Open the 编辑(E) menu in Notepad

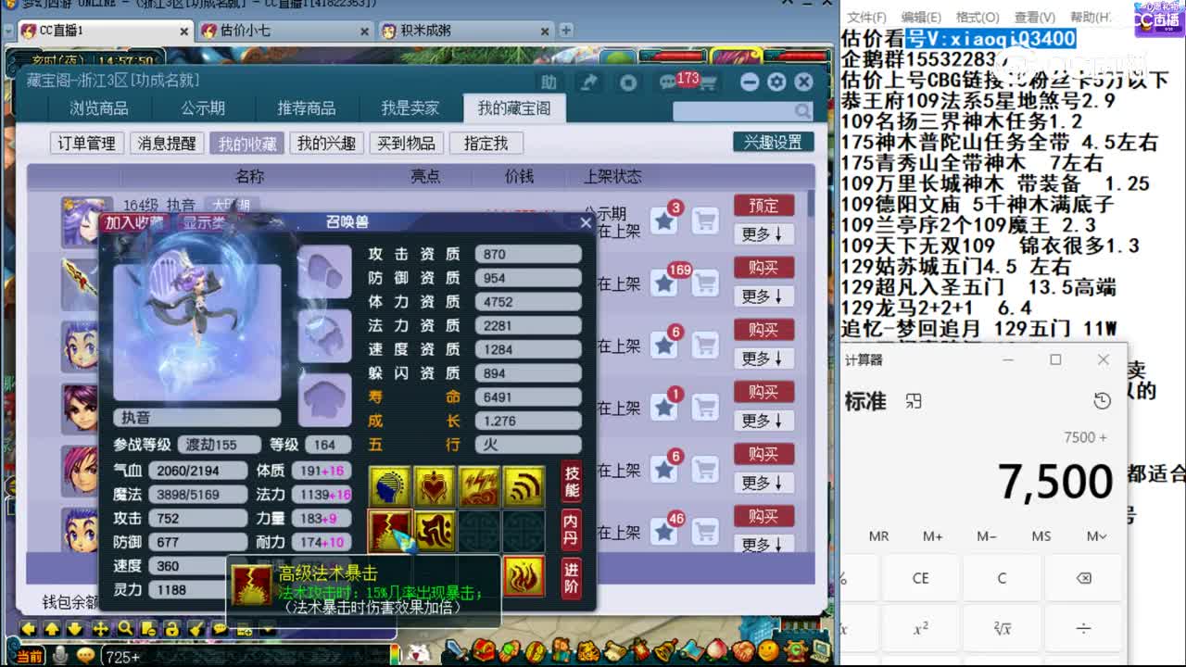coord(921,17)
